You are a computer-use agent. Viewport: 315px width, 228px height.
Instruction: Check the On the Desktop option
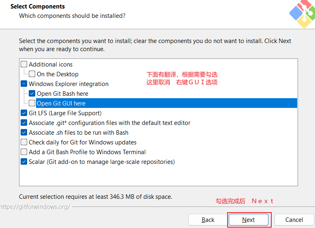point(32,74)
